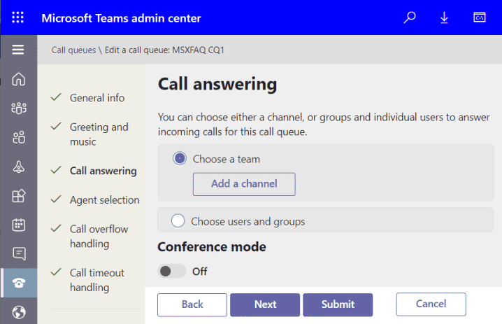
Task: Click the download arrow icon
Action: click(444, 17)
